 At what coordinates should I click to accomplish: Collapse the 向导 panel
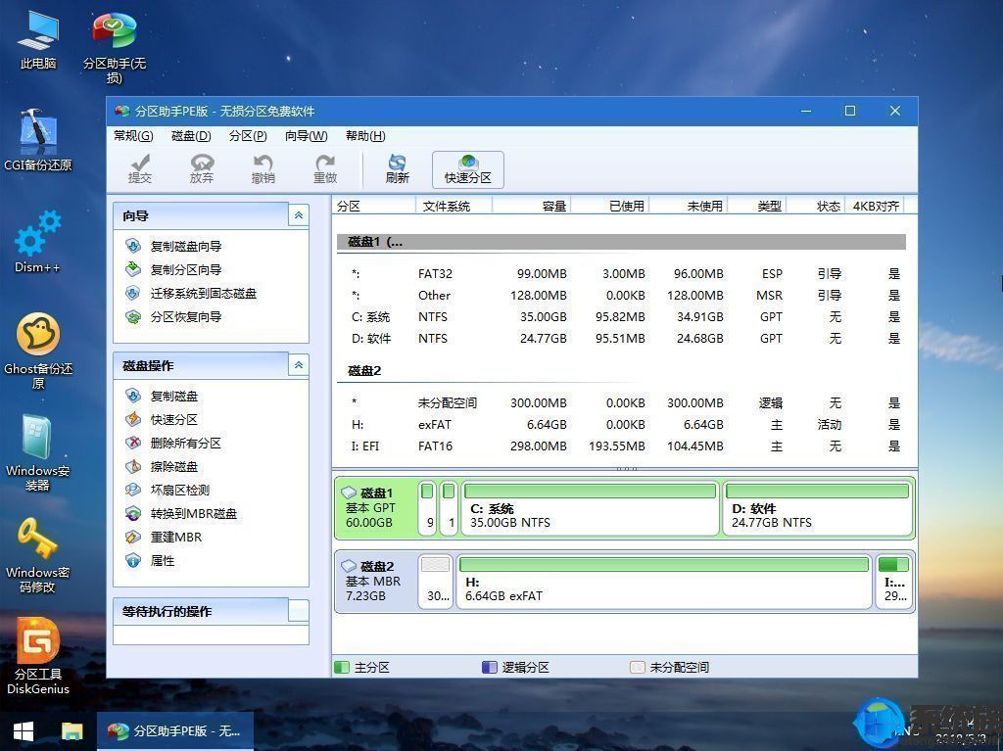pos(299,215)
